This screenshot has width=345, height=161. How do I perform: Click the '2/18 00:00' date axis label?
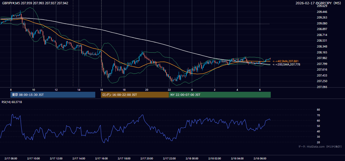point(192,158)
